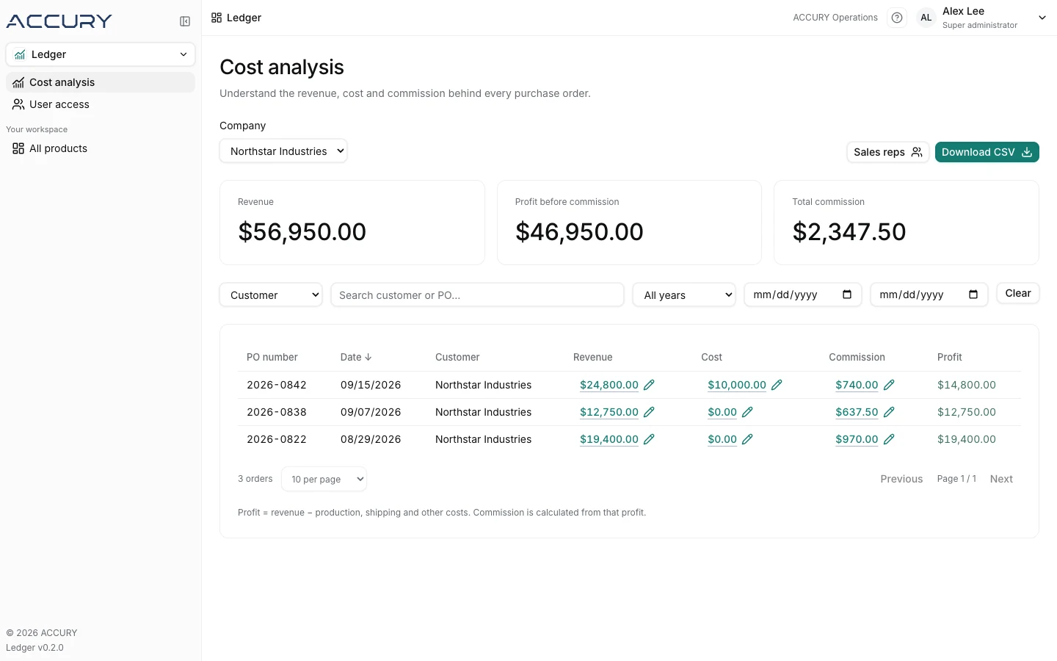This screenshot has width=1057, height=661.
Task: Open the Ledger product switcher dropdown
Action: (101, 54)
